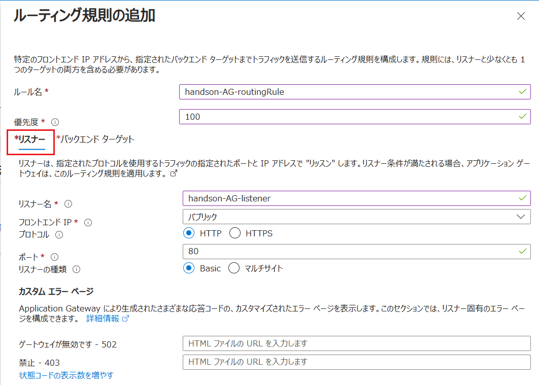Screen dimensions: 539x385
Task: Switch to the リスナー tab
Action: [30, 139]
